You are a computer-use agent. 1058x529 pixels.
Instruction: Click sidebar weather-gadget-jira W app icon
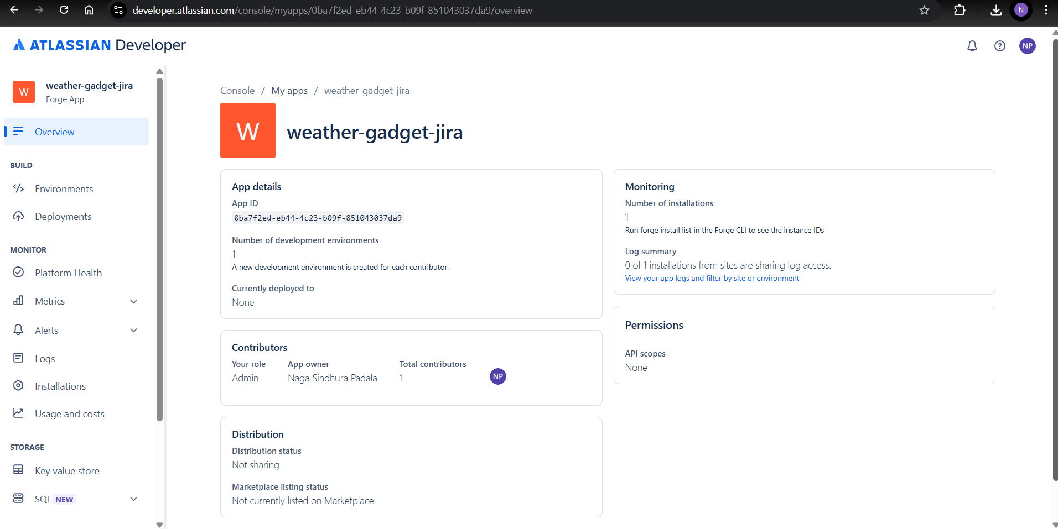point(24,92)
